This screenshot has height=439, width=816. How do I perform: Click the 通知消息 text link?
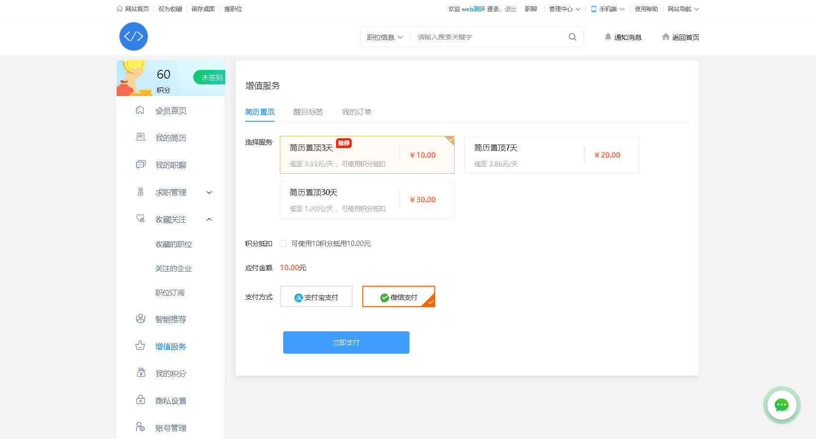tap(628, 37)
